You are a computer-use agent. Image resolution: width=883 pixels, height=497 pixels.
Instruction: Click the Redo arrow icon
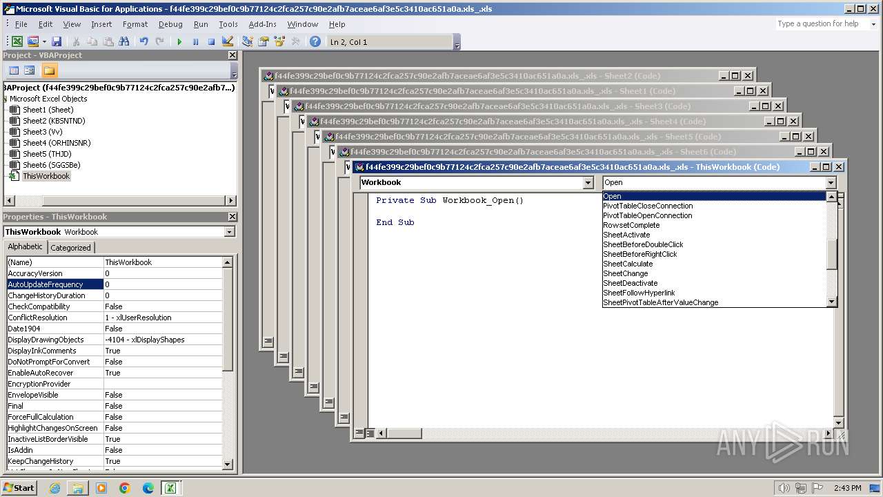[159, 42]
